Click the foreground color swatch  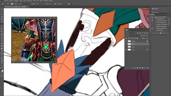1,70
